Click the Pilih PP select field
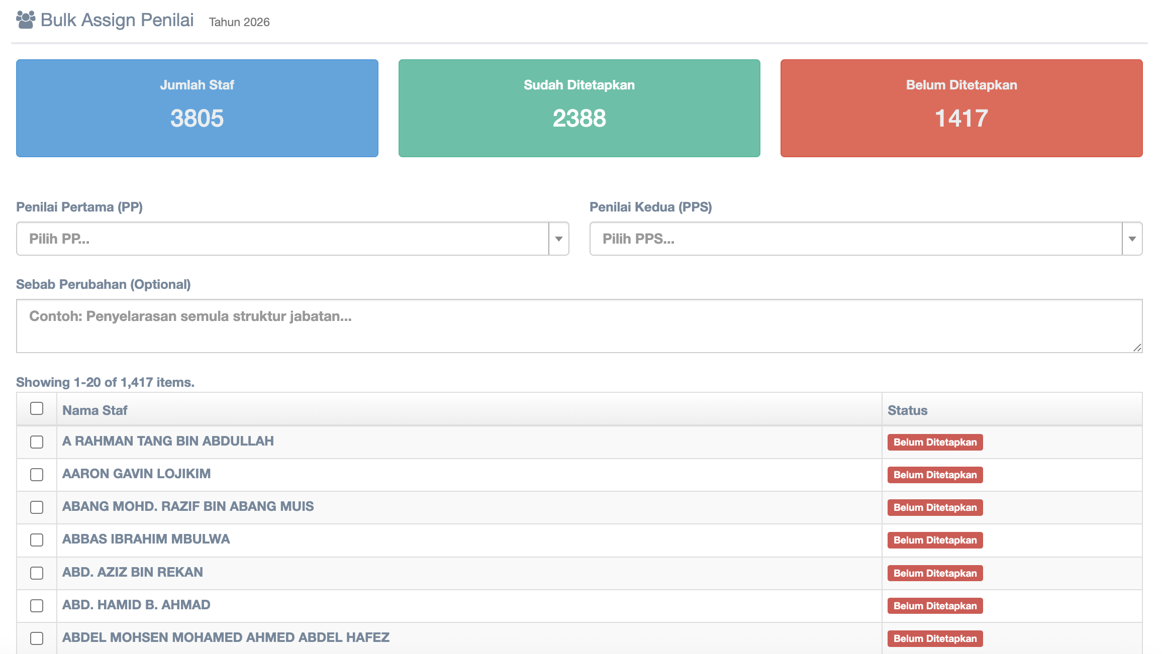Image resolution: width=1162 pixels, height=654 pixels. point(282,239)
